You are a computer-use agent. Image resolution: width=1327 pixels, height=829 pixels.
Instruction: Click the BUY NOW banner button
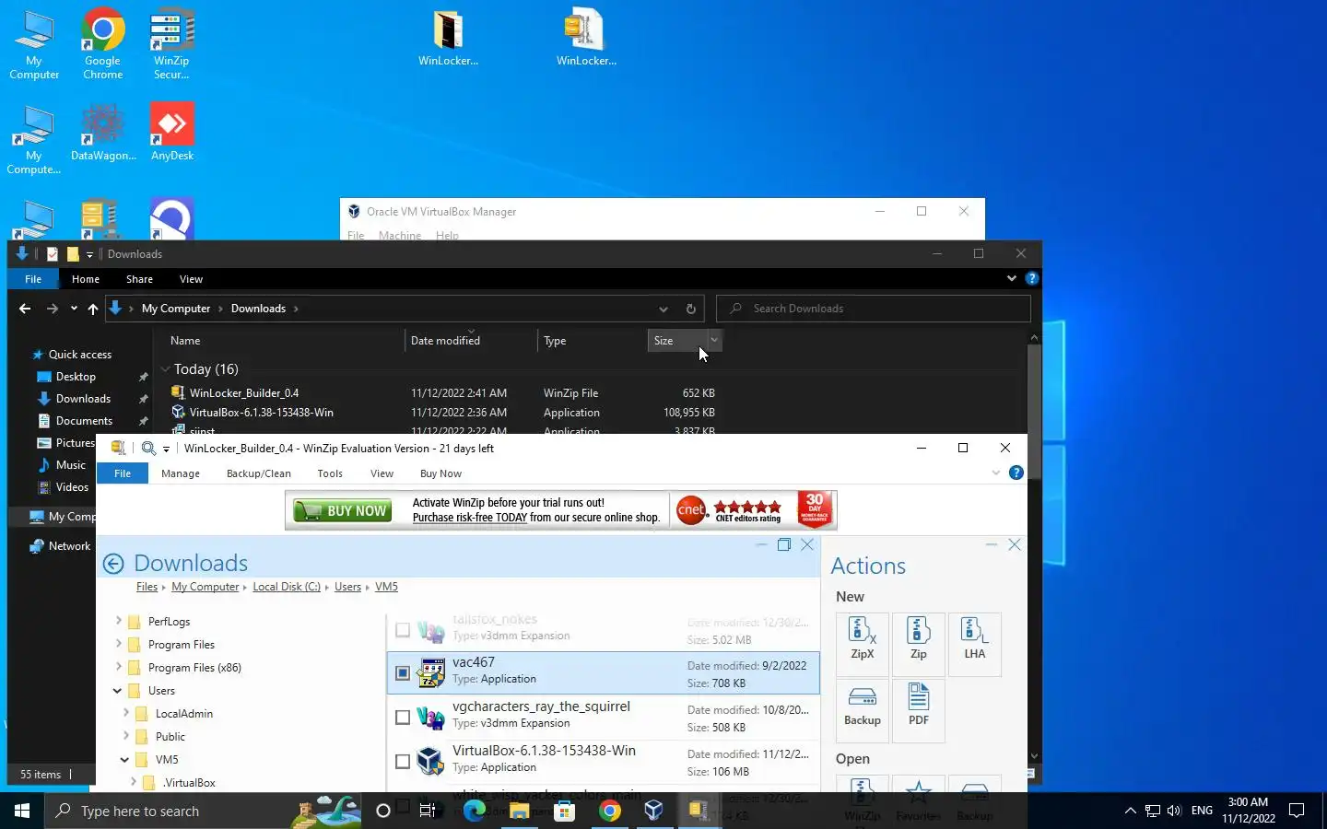coord(342,510)
